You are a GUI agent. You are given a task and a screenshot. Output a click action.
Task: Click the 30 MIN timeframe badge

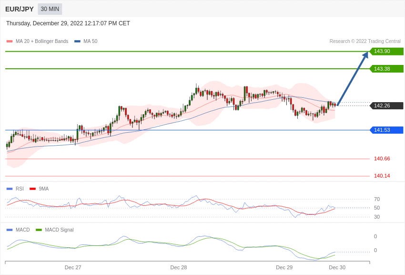click(x=50, y=9)
